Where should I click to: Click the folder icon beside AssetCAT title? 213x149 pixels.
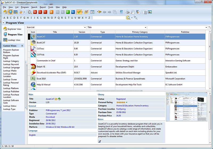click(x=56, y=99)
